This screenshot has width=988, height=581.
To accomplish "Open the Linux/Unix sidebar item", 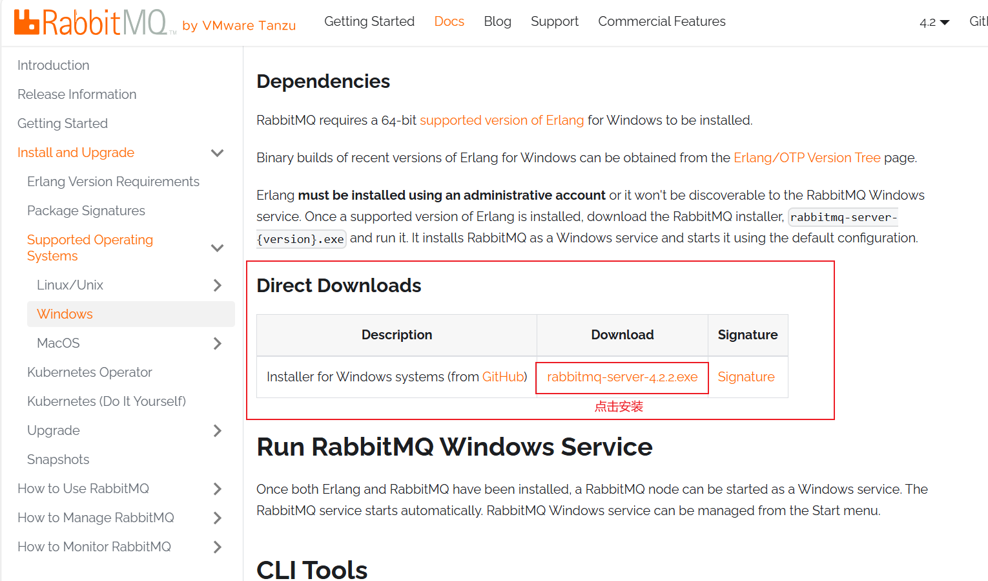I will click(70, 285).
